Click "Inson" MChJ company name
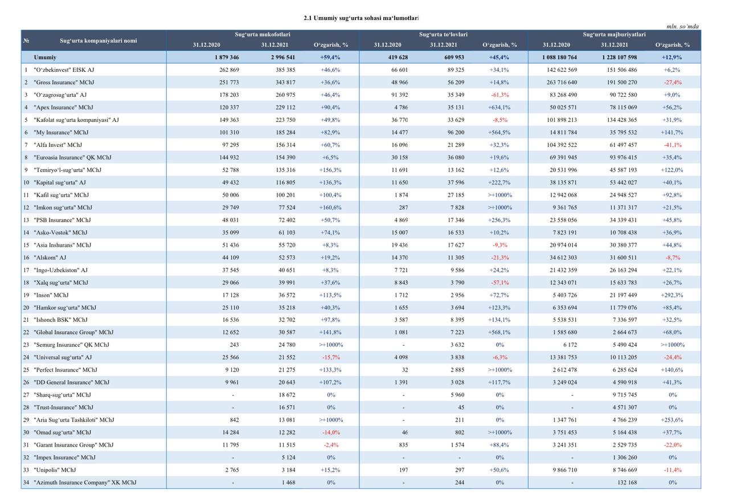 click(x=51, y=296)
